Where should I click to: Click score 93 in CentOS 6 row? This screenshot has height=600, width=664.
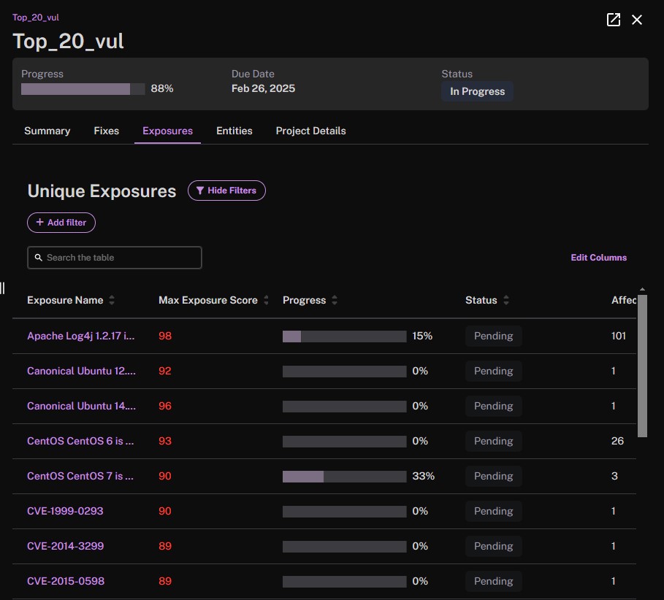point(165,441)
